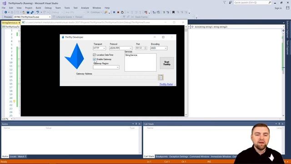Click the Name column header in Autos
291x164 pixels.
[x=7, y=128]
